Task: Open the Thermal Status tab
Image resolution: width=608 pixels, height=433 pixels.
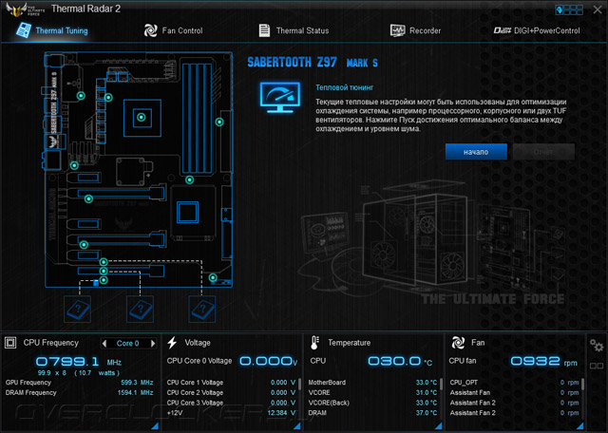Action: [x=294, y=30]
